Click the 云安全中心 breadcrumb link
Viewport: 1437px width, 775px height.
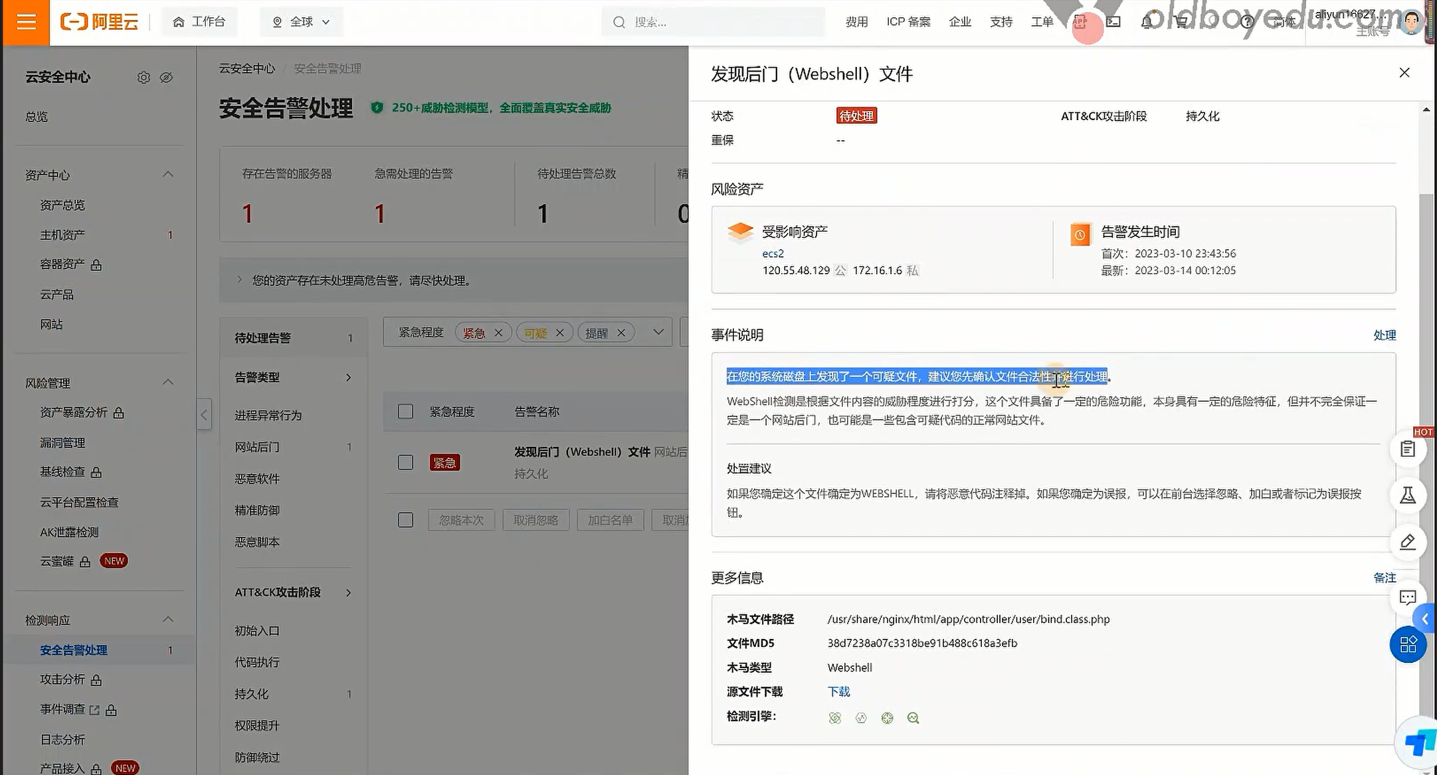click(247, 68)
